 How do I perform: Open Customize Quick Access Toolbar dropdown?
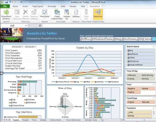click(x=21, y=2)
